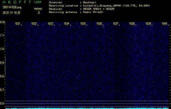Click the kHz axis unit label
171x109 pixels.
coord(2,22)
